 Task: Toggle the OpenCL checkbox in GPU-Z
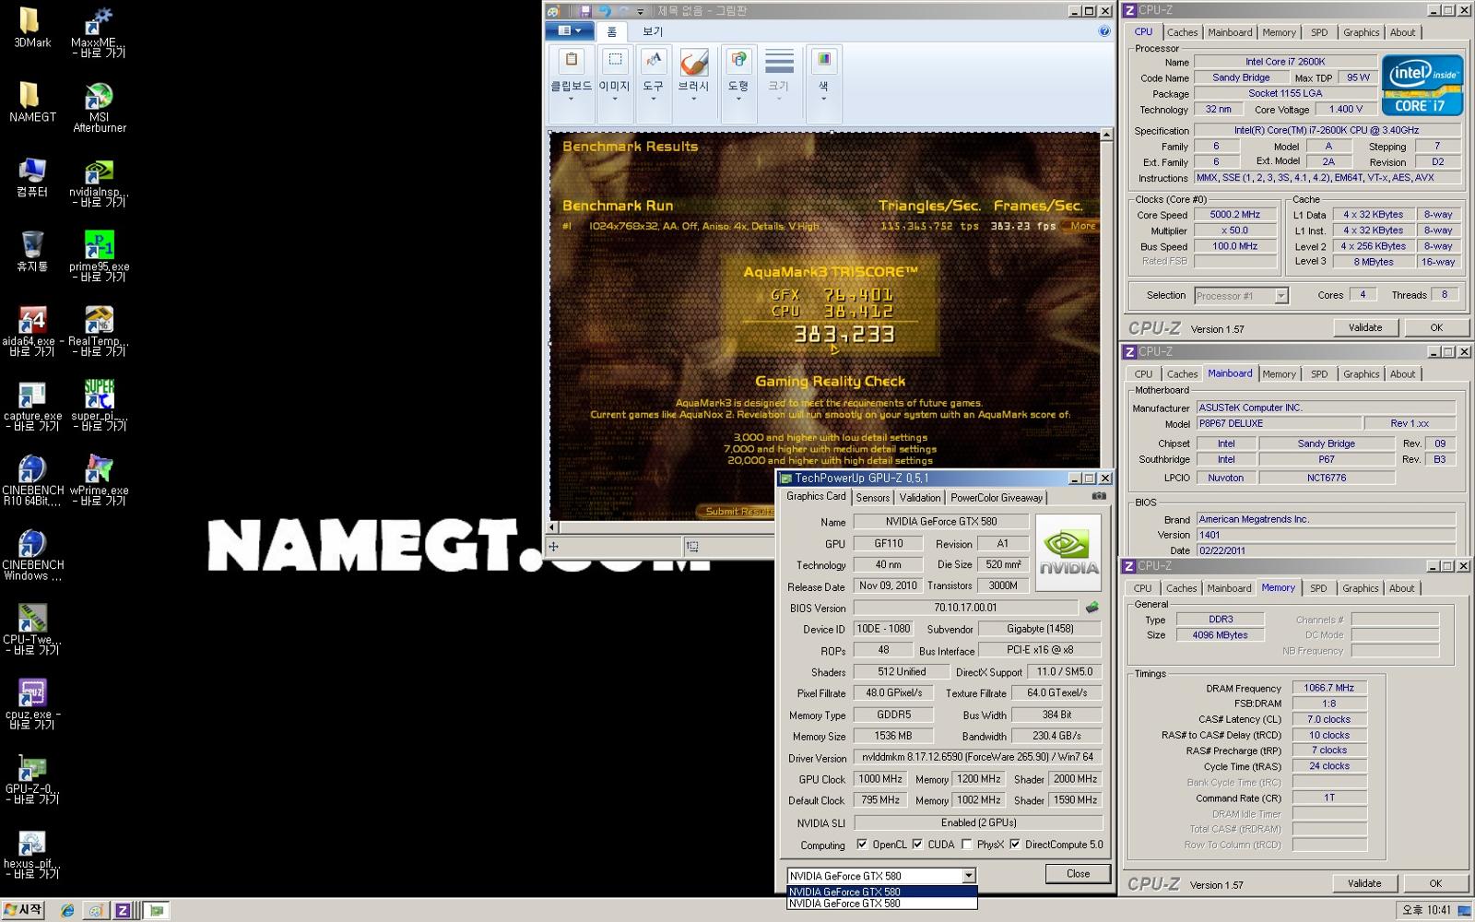click(862, 845)
